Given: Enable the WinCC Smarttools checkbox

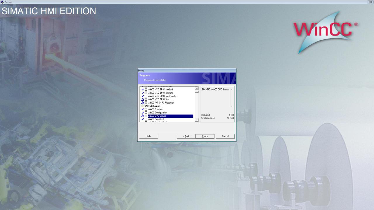Looking at the screenshot, I should (x=146, y=119).
